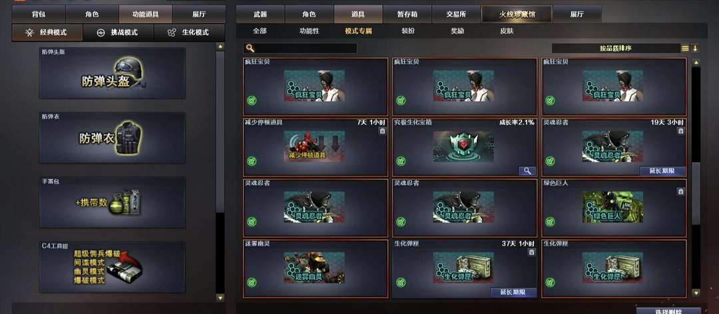Click up arrow of left panel scrollbar

click(220, 47)
